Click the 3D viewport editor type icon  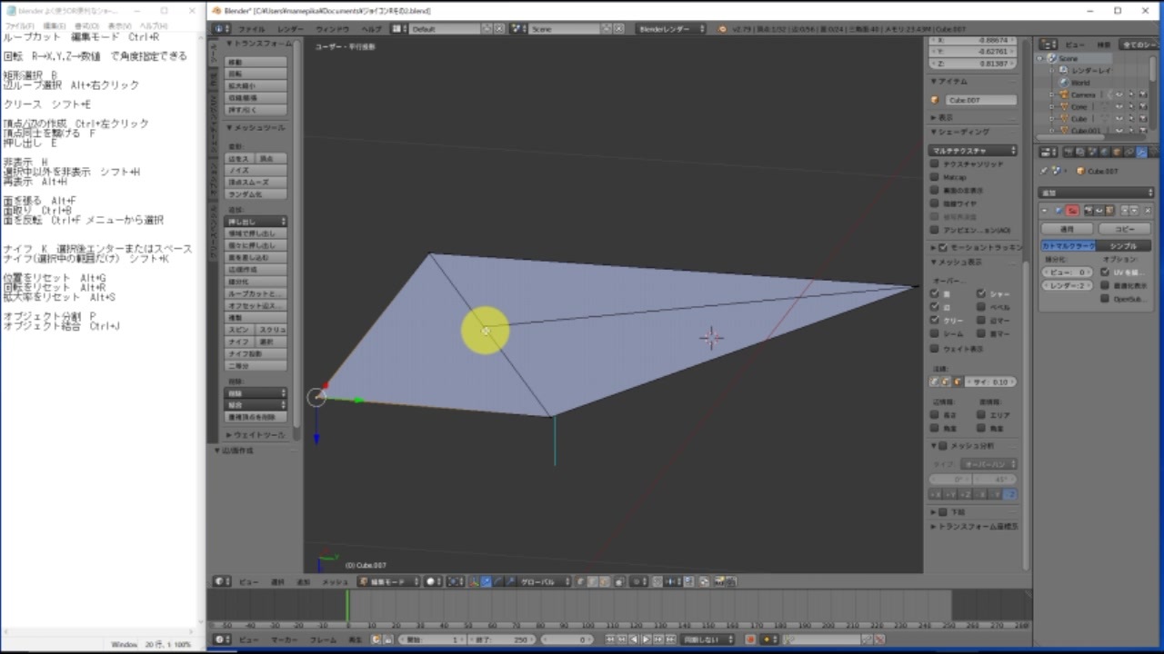point(219,581)
